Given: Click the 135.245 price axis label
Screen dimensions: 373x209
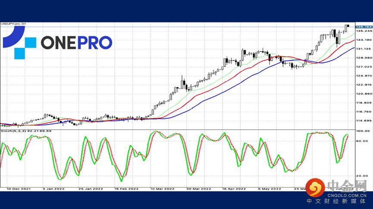Looking at the screenshot, I should point(364,31).
